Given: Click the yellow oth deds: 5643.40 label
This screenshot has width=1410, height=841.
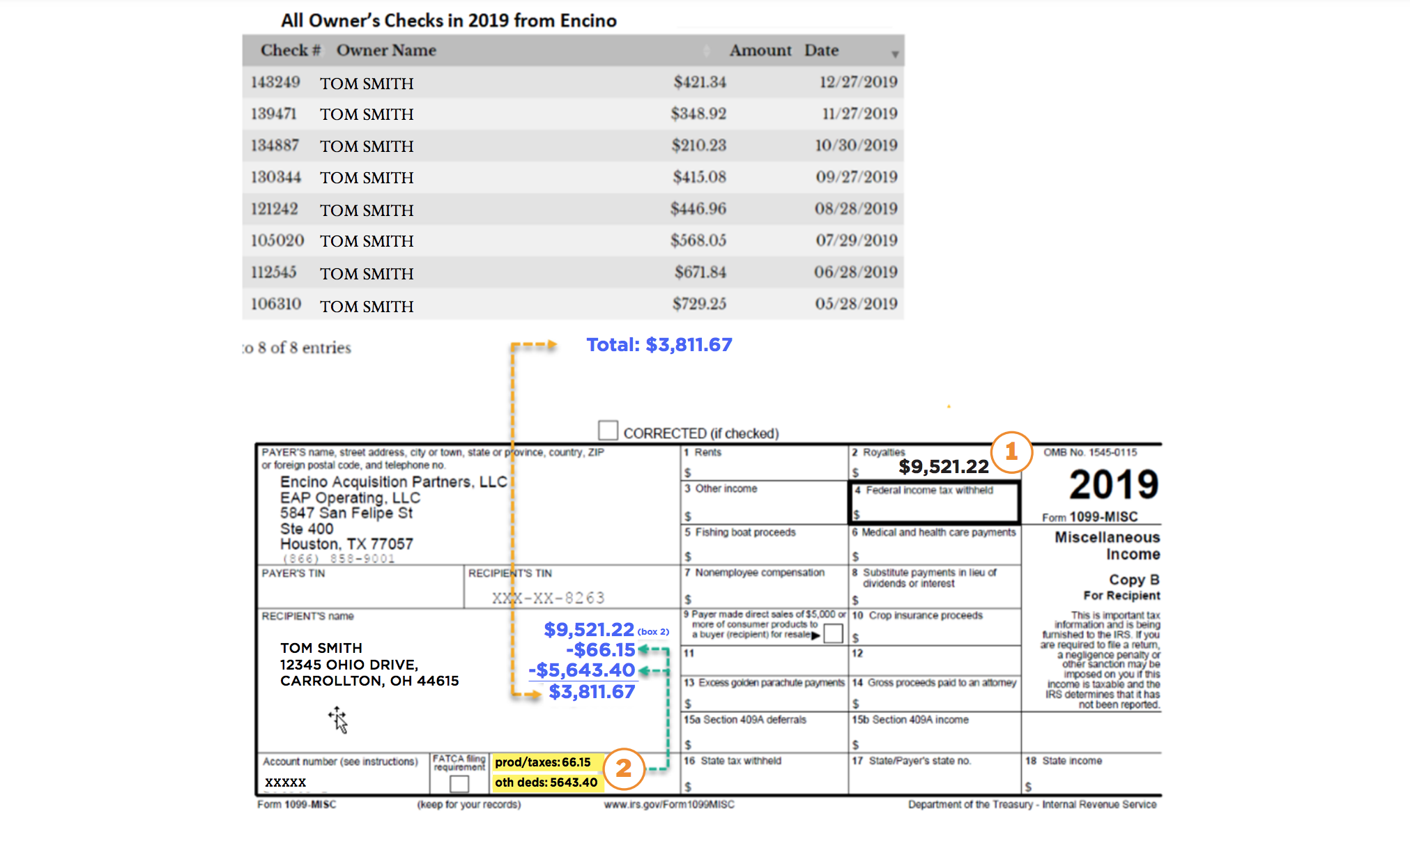Looking at the screenshot, I should pos(546,782).
